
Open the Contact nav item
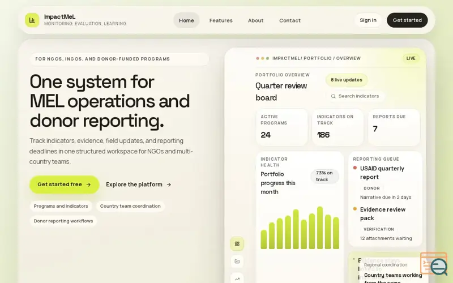point(290,20)
